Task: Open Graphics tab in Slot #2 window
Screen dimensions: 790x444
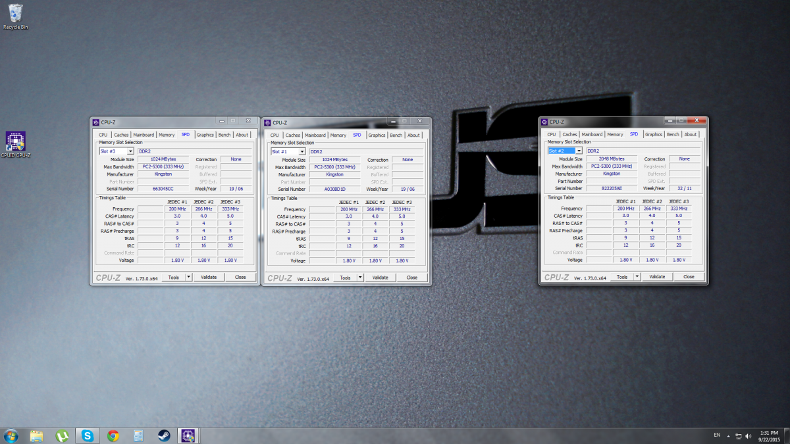Action: (654, 134)
